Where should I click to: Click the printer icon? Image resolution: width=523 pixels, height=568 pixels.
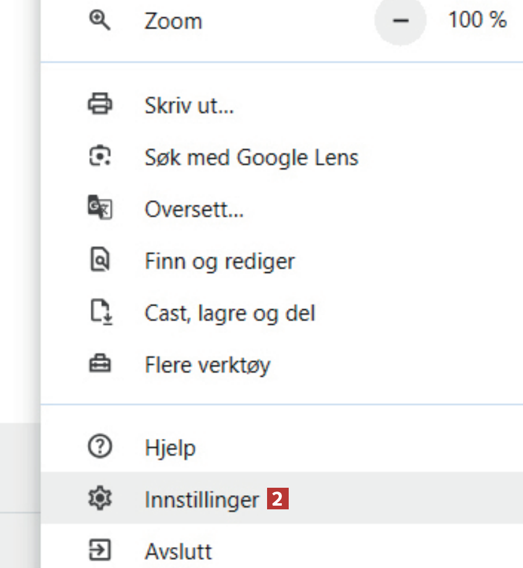pos(99,105)
